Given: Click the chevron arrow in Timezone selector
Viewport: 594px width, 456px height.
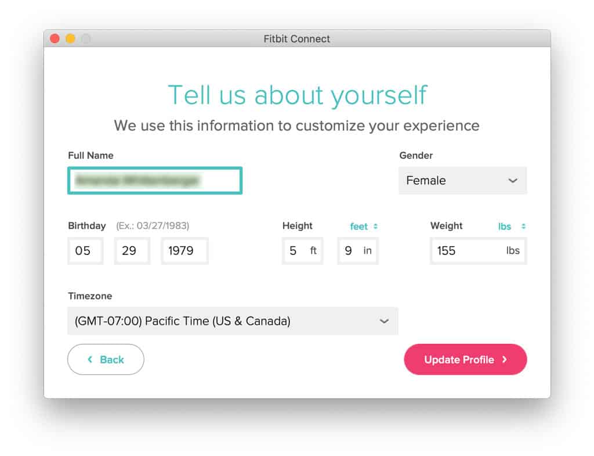Looking at the screenshot, I should [383, 321].
